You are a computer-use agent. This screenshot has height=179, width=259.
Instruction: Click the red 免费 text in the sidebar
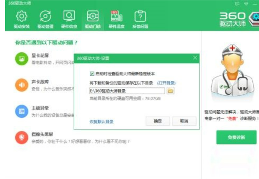pyautogui.click(x=232, y=119)
